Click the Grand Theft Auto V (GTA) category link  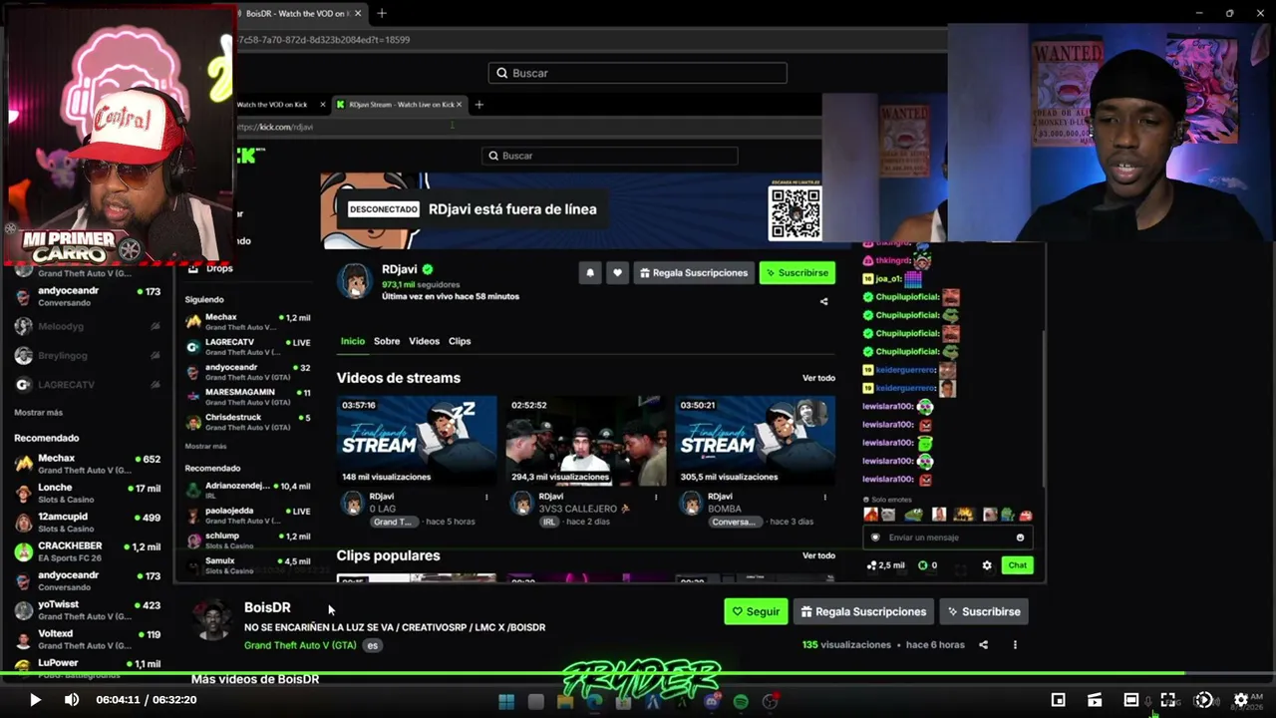pos(300,645)
